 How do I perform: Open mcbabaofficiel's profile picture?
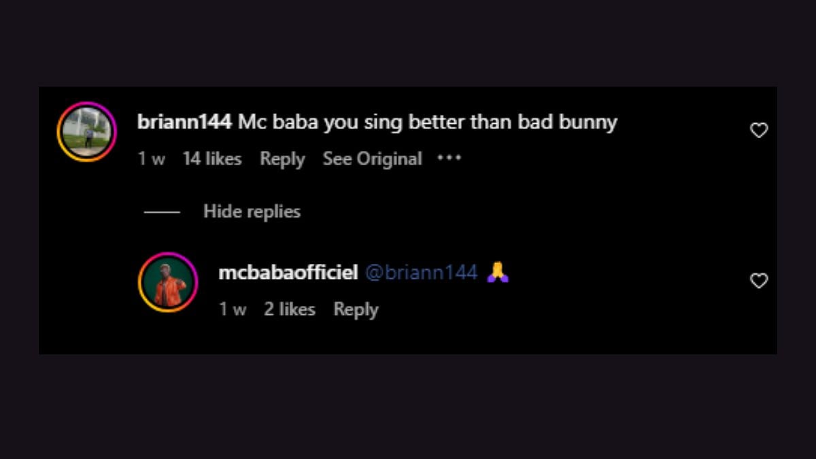[x=168, y=282]
